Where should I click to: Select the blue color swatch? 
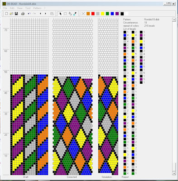click(112, 14)
